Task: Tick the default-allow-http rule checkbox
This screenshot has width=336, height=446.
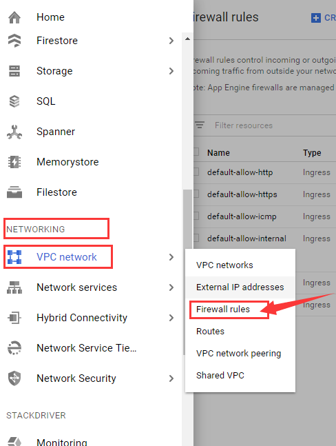Action: [x=196, y=172]
